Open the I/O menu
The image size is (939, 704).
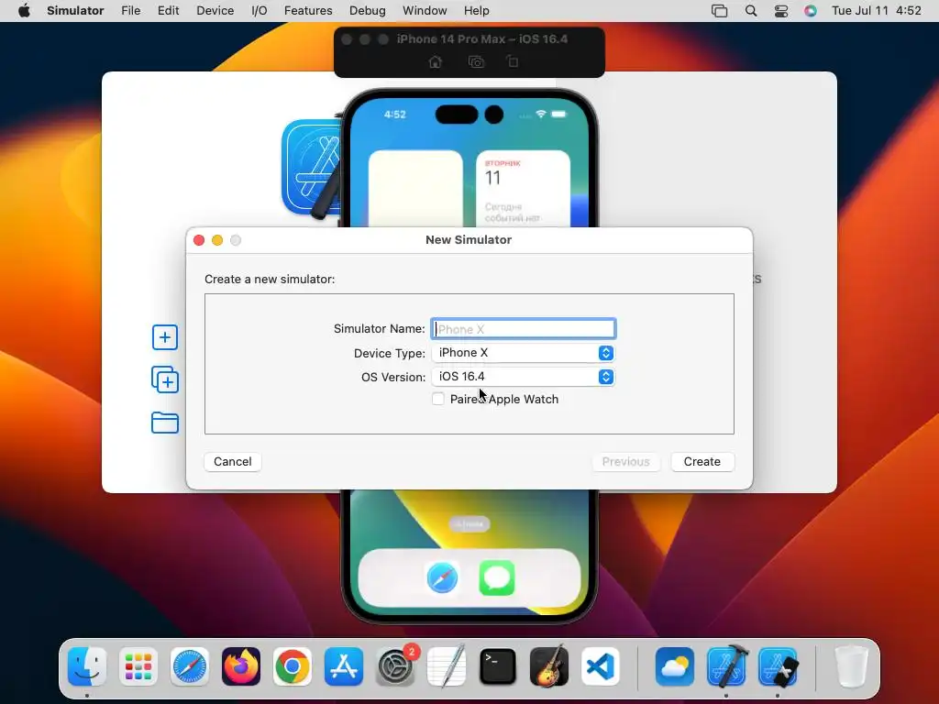pos(259,11)
